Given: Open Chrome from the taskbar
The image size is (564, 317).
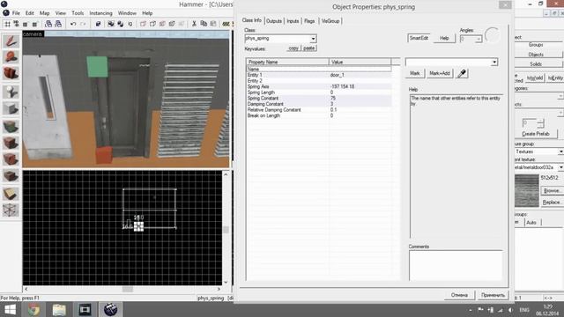Looking at the screenshot, I should click(x=33, y=310).
